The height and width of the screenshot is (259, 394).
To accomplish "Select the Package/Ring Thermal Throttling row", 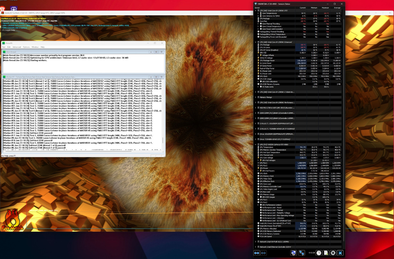I will tap(299, 32).
